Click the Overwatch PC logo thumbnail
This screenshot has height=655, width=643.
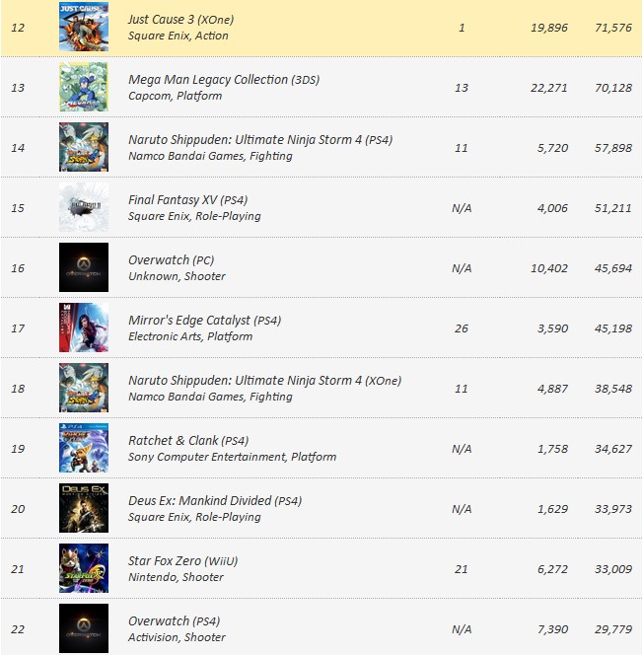point(84,267)
